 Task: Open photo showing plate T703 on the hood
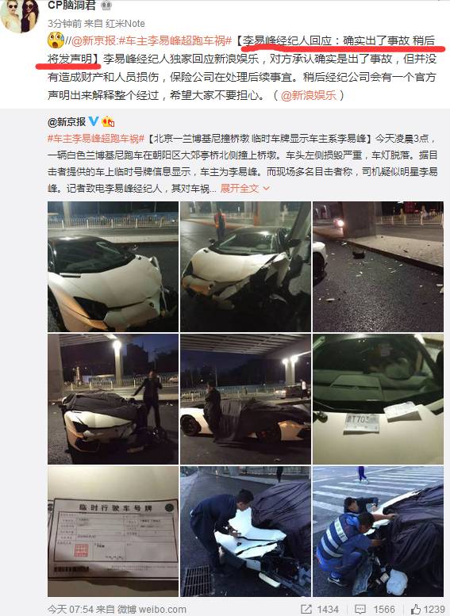pos(378,399)
